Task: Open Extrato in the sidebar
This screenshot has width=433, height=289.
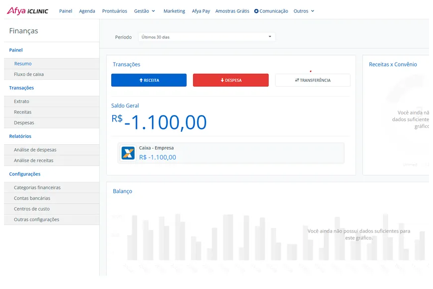Action: [52, 102]
